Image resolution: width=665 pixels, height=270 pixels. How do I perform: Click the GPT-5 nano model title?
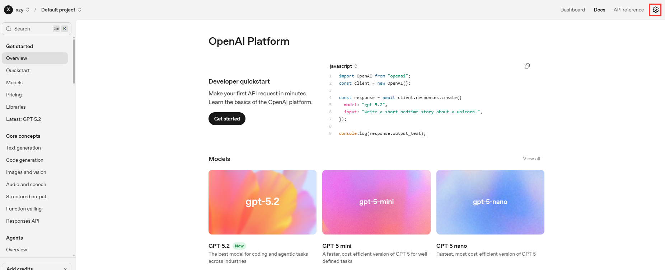(451, 246)
